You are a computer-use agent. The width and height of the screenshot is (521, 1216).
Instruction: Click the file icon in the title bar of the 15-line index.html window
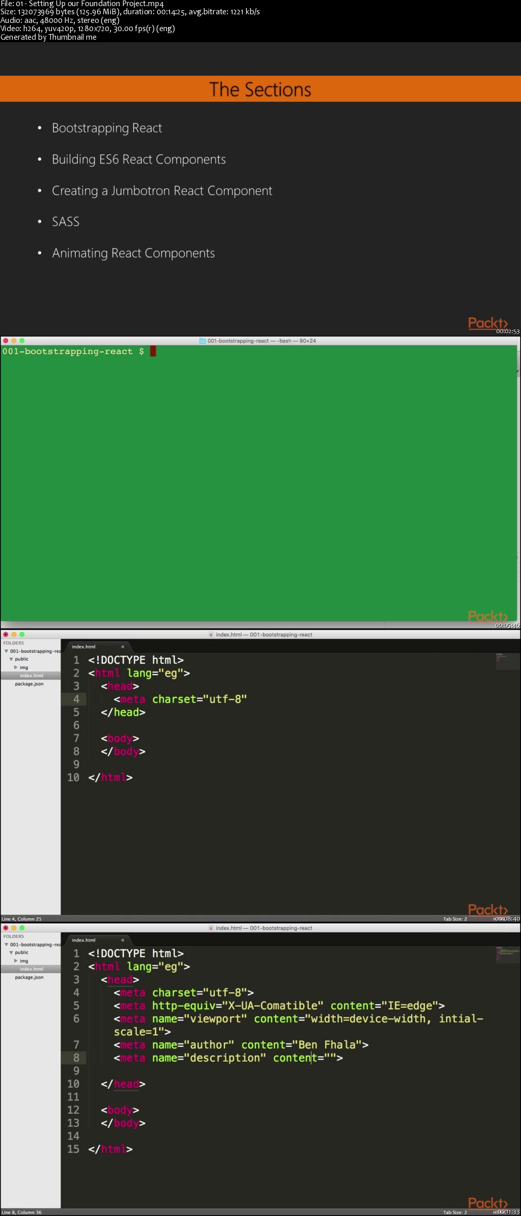[211, 928]
